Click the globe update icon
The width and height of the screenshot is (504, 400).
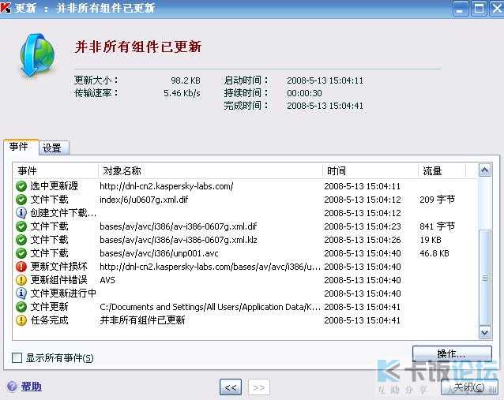[x=36, y=55]
